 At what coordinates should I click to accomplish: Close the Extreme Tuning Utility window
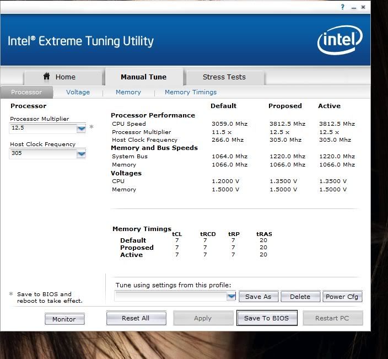[363, 7]
